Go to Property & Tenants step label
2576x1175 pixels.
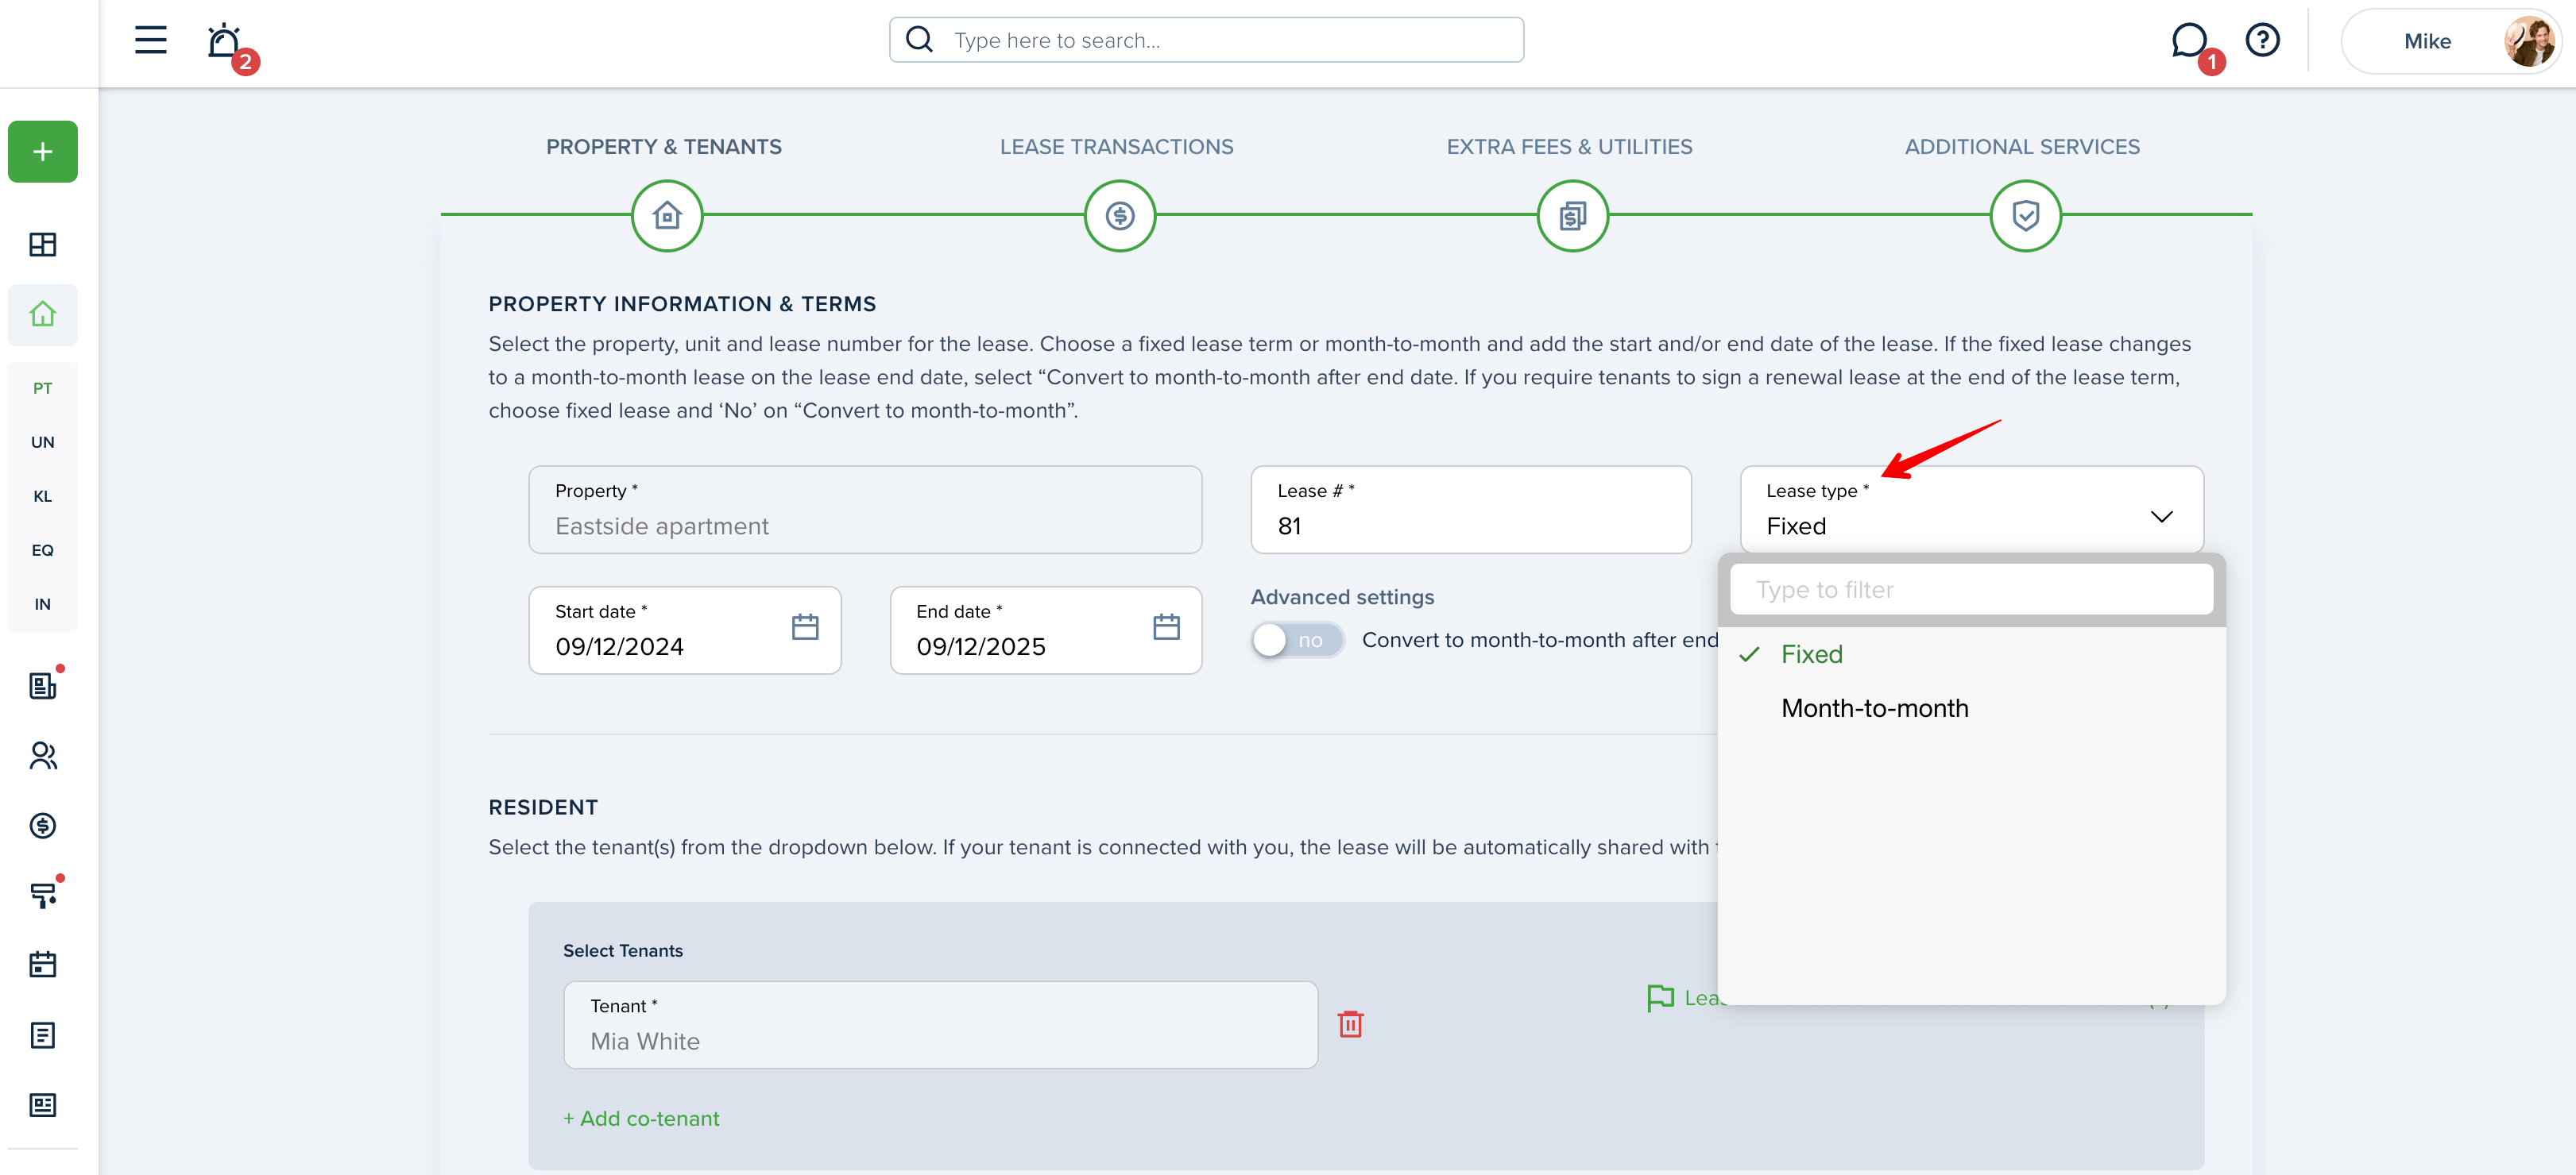coord(664,147)
